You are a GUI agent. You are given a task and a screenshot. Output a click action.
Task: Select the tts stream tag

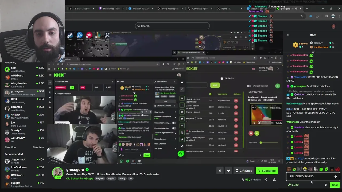point(131,178)
